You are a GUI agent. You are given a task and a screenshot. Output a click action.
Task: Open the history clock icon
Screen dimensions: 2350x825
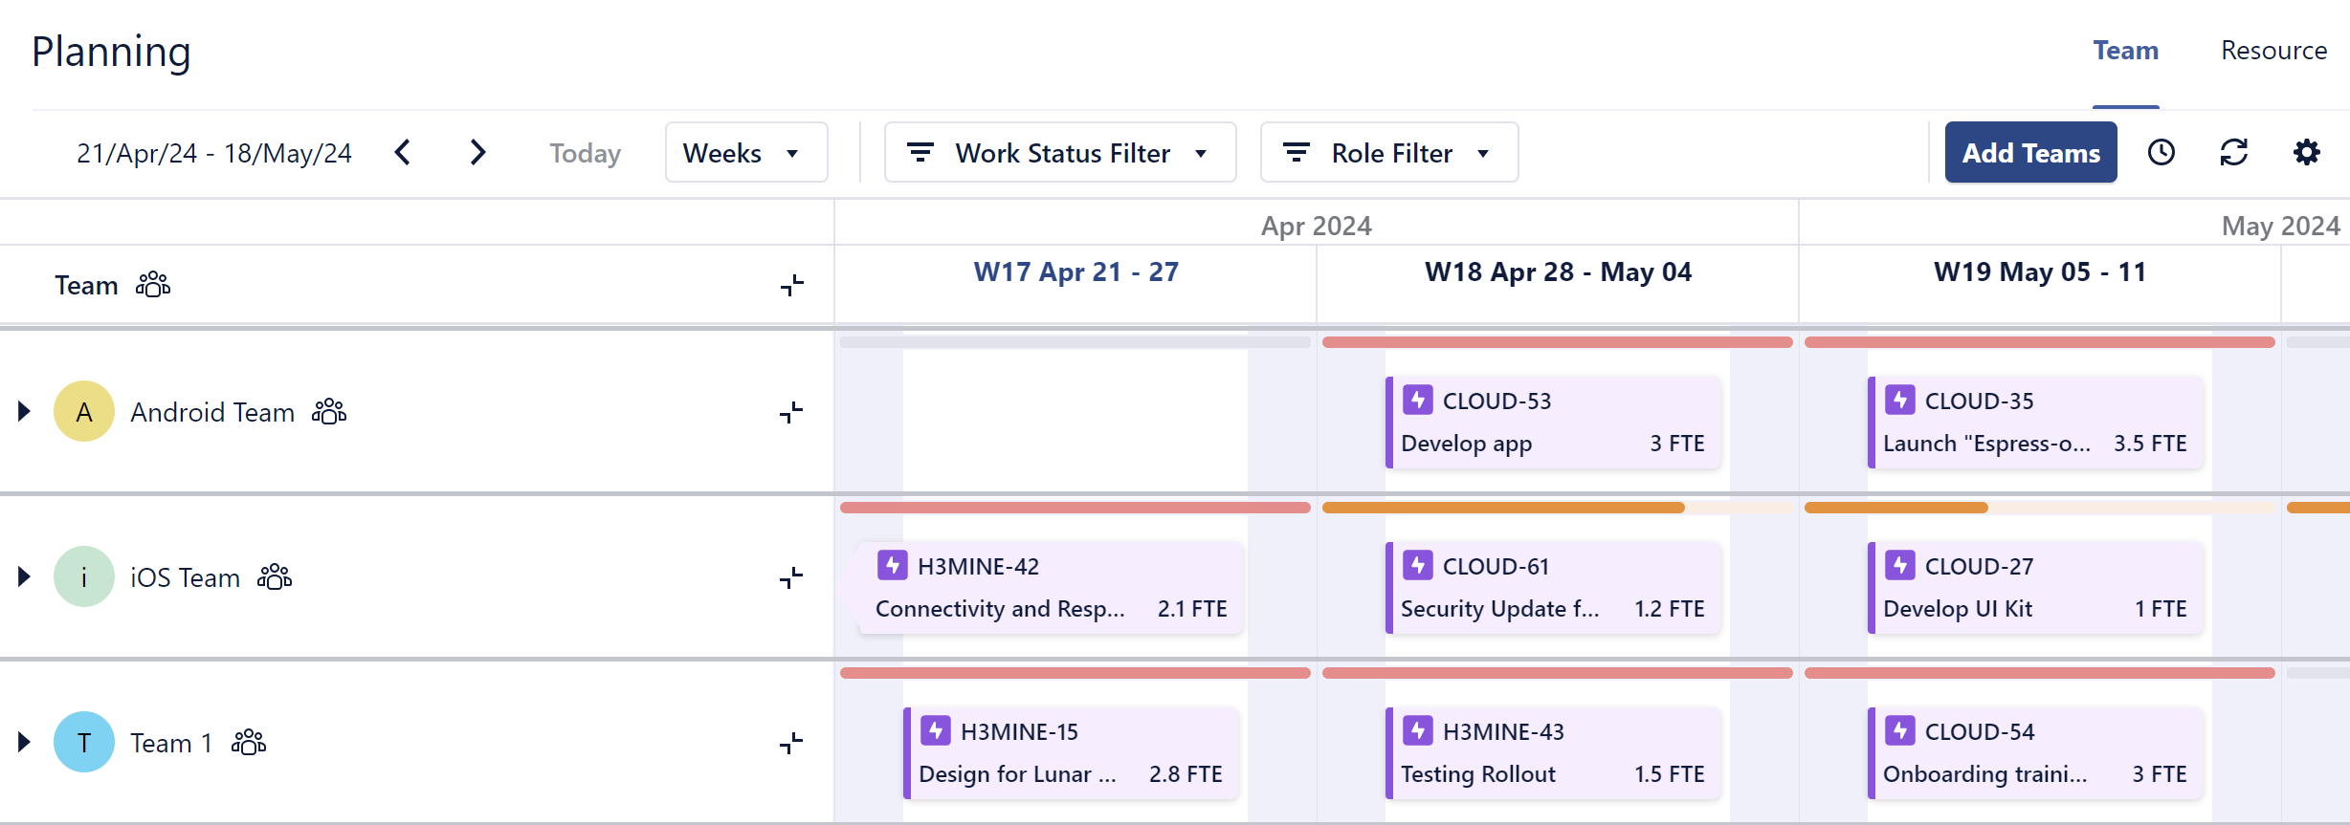point(2162,153)
